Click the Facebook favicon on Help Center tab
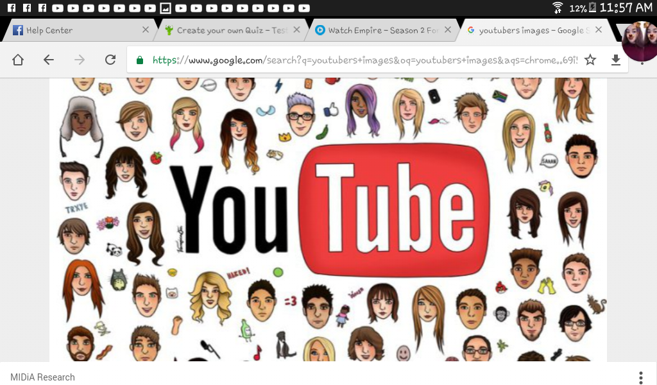This screenshot has width=657, height=385. (x=17, y=30)
